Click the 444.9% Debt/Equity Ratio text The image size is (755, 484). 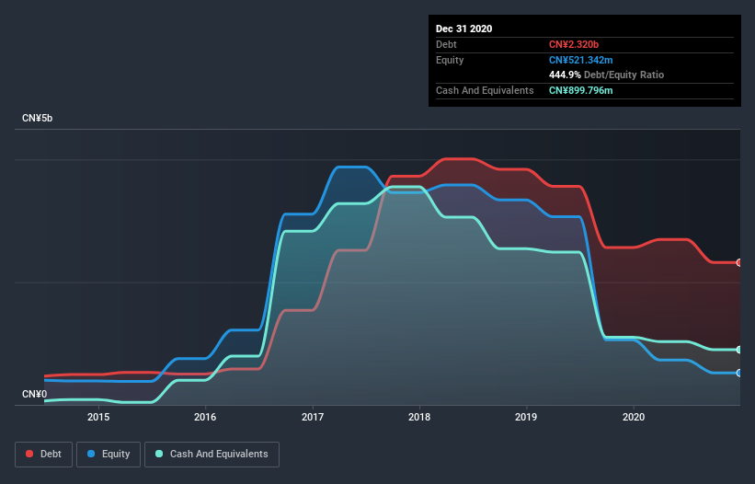[606, 75]
